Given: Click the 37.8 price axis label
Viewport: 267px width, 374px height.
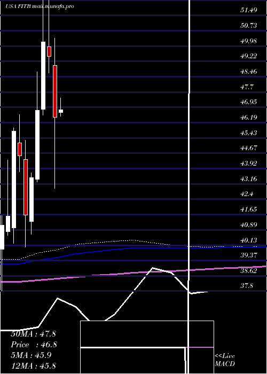Looking at the screenshot, I should (x=247, y=285).
